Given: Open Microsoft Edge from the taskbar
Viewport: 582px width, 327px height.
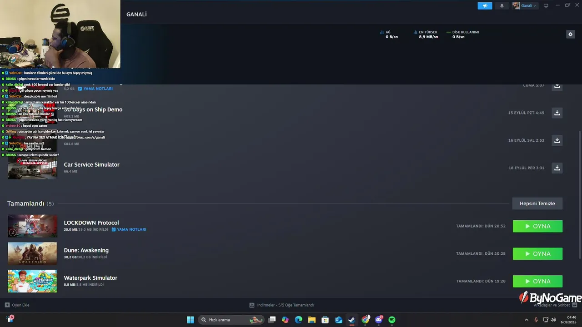Looking at the screenshot, I should pyautogui.click(x=298, y=320).
